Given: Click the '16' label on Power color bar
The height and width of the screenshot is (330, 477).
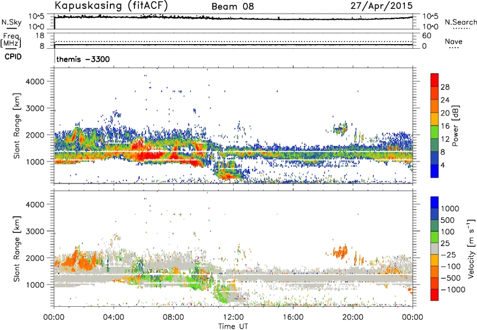Looking at the screenshot, I should pos(445,126).
